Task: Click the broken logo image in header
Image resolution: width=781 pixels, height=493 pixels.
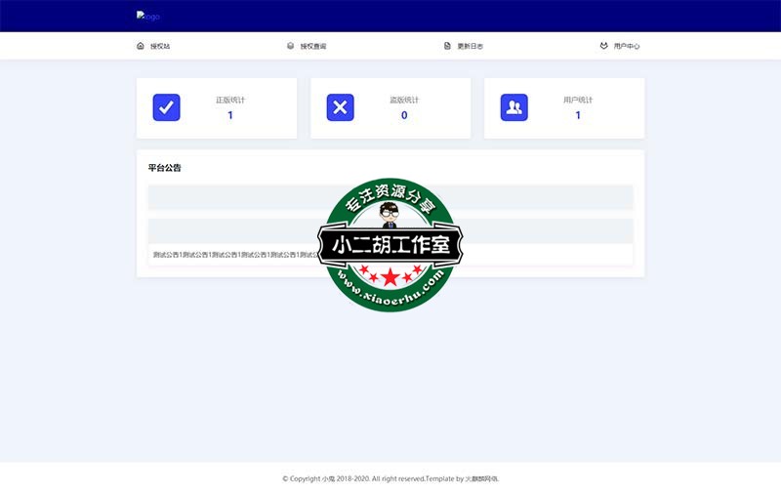Action: (x=148, y=17)
